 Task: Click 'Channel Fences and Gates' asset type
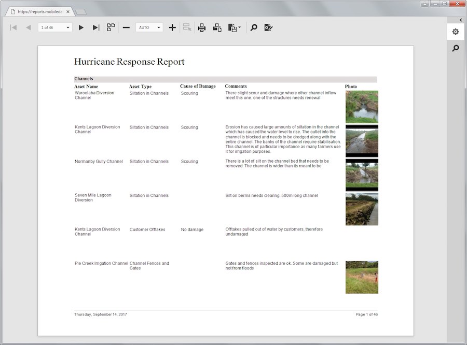tap(149, 266)
